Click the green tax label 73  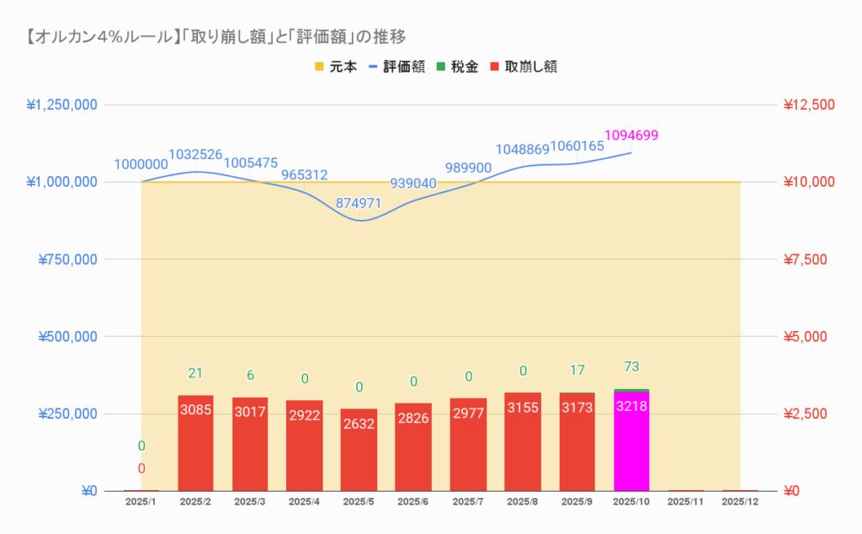[x=631, y=366]
